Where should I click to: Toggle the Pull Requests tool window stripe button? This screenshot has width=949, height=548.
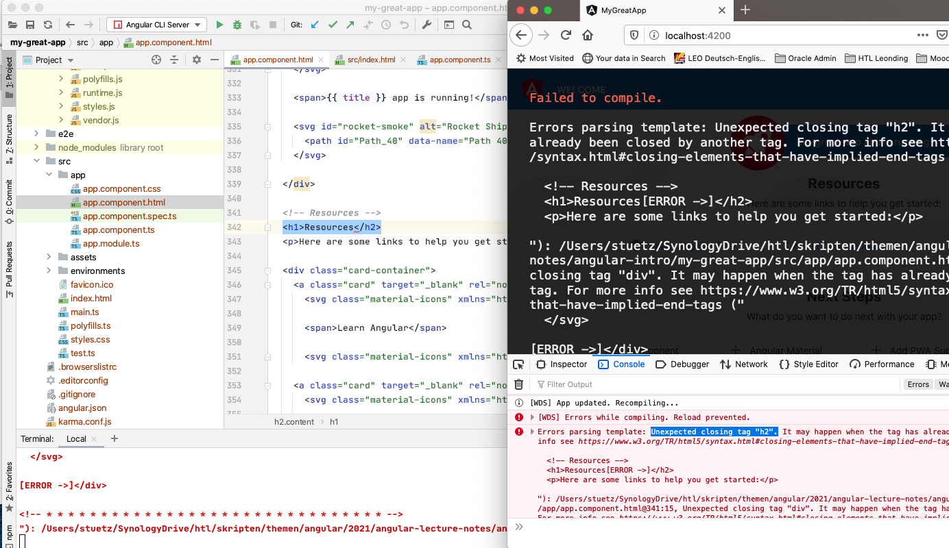(9, 269)
